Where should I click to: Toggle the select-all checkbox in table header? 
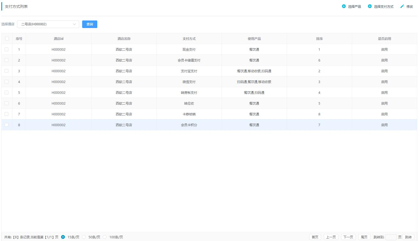(7, 39)
